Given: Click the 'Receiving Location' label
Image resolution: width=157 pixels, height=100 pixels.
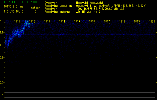Looking at the screenshot, I should (x=58, y=6).
